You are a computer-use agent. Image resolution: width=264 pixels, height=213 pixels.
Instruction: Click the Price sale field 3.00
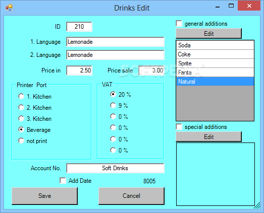pyautogui.click(x=151, y=70)
